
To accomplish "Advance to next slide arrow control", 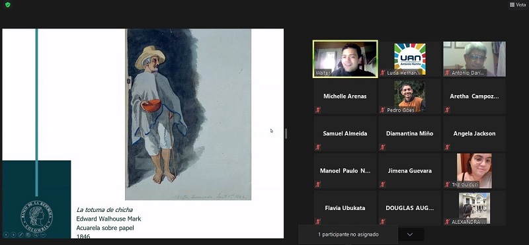I will coord(13,235).
